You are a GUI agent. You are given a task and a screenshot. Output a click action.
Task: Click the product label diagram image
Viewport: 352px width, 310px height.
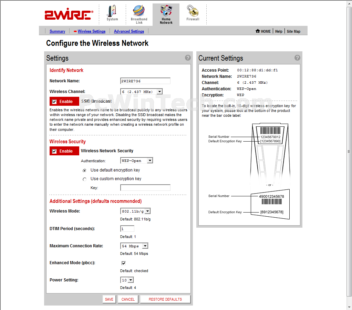click(x=249, y=171)
